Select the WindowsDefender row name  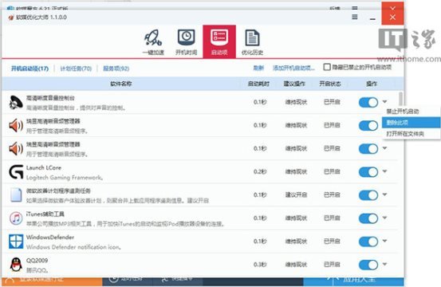tap(50, 238)
